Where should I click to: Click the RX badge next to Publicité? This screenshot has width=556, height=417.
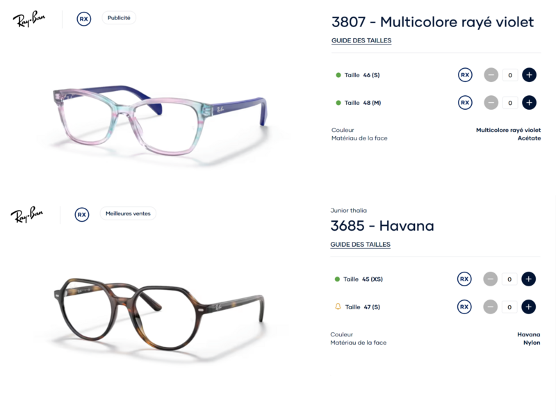(x=83, y=19)
